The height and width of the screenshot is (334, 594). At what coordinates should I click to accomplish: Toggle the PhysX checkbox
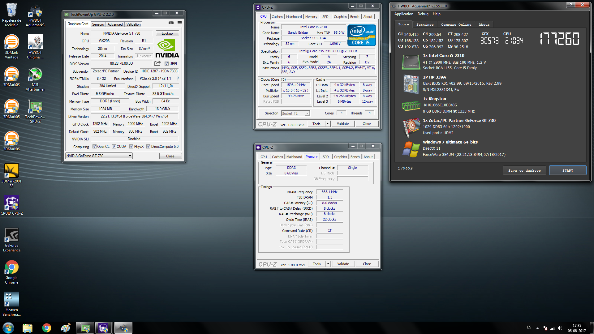point(131,147)
